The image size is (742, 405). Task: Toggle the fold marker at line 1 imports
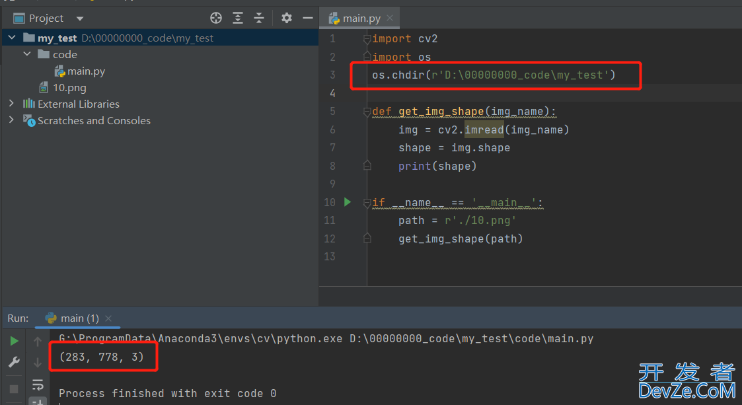[367, 39]
